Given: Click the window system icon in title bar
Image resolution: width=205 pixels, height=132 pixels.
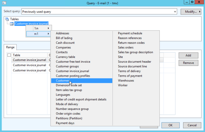Looking at the screenshot, I should pos(4,3).
